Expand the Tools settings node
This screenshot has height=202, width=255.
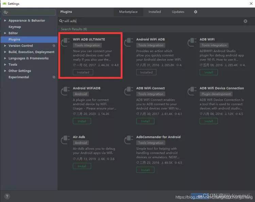tap(5, 65)
